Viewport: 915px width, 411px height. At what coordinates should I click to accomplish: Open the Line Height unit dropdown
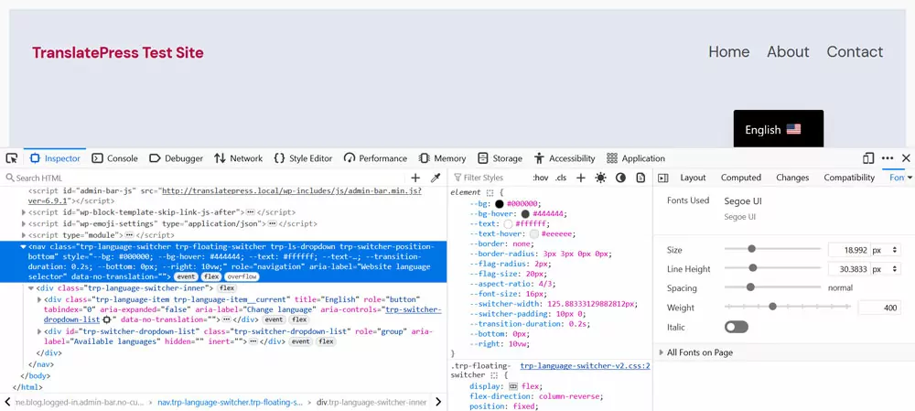pos(885,269)
